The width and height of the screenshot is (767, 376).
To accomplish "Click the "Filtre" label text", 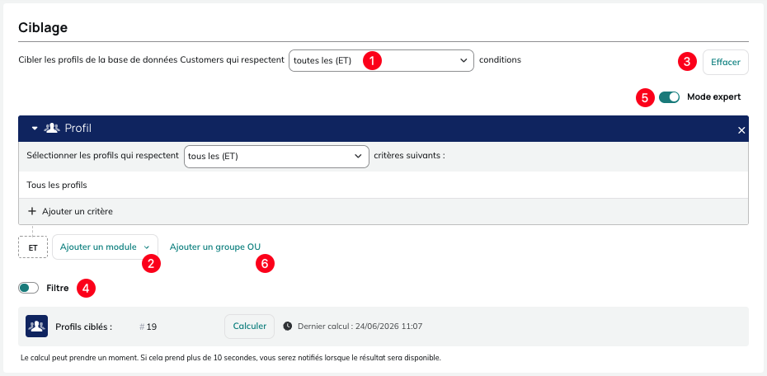I will [57, 288].
